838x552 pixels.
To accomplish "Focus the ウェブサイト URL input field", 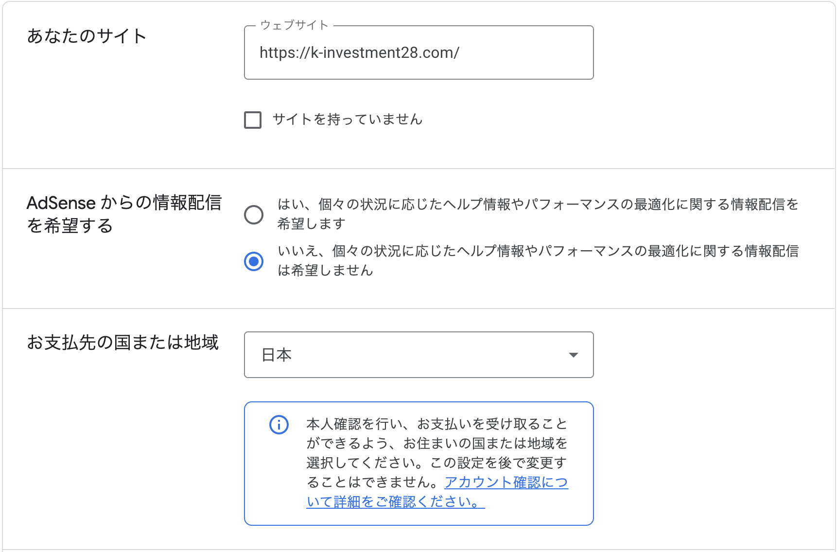I will click(419, 52).
